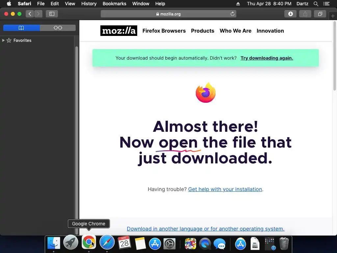Select the Favorites folder in the sidebar
The image size is (337, 253).
22,40
